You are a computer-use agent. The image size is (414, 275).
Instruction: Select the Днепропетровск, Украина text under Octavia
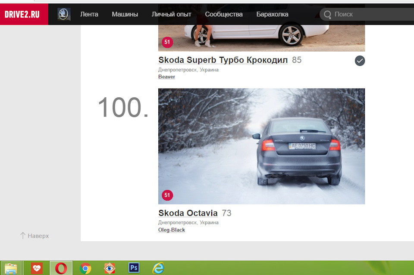coord(188,222)
